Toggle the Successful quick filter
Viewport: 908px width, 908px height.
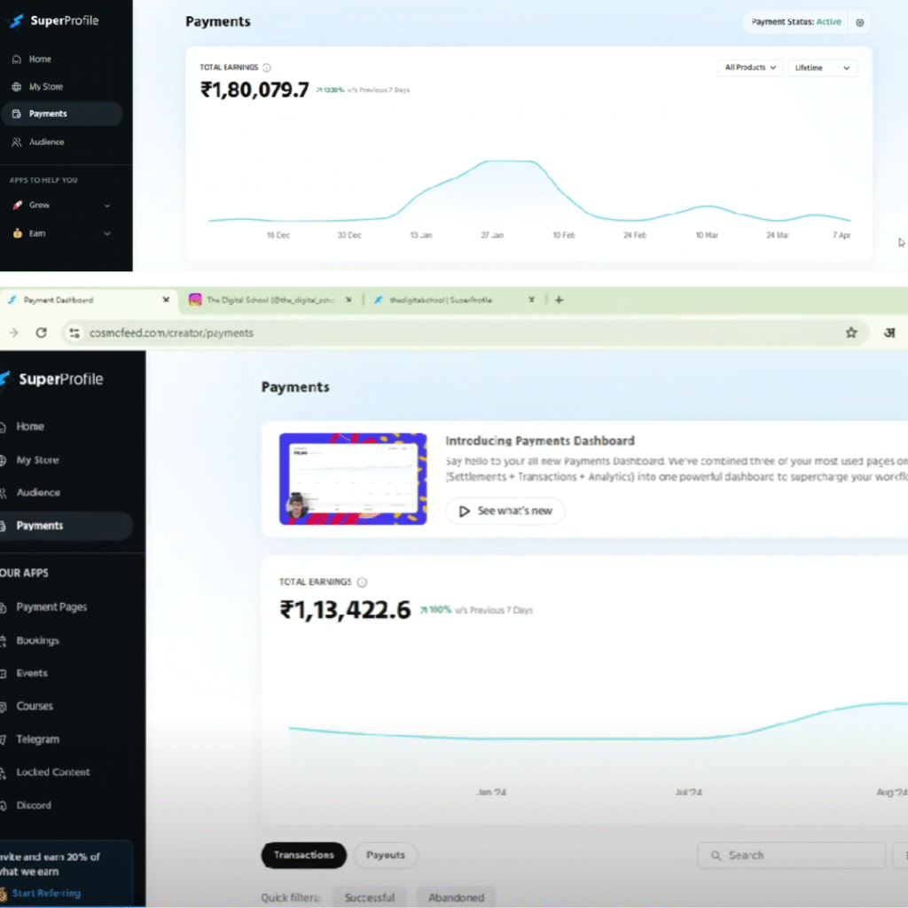370,896
